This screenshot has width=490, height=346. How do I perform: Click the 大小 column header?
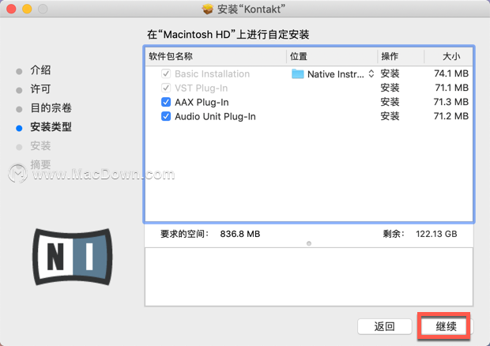click(451, 57)
